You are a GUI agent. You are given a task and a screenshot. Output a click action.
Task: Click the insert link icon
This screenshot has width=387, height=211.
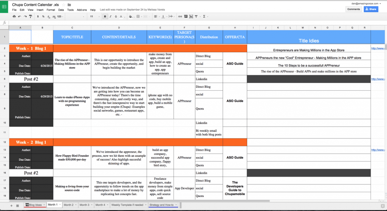(x=180, y=17)
